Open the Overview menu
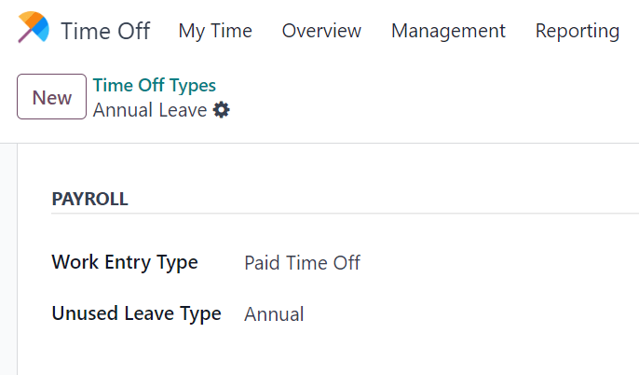 coord(321,31)
